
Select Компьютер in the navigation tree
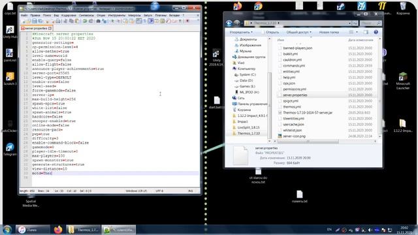[x=246, y=69]
